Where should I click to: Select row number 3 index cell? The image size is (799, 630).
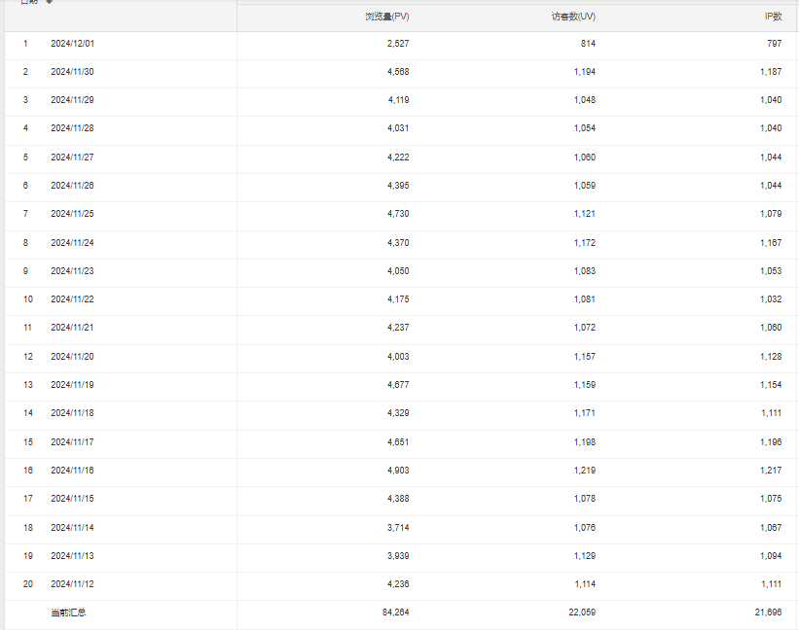click(x=26, y=100)
